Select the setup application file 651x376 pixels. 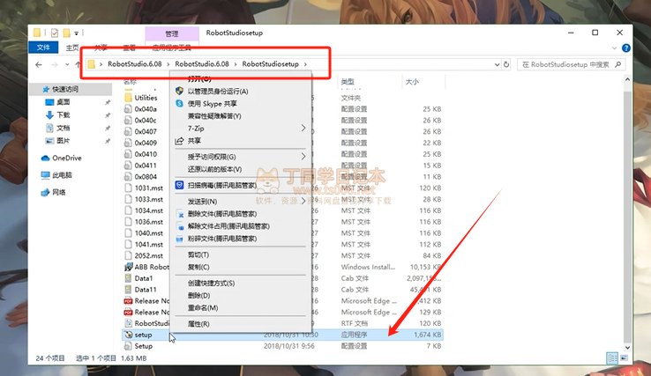click(x=143, y=335)
